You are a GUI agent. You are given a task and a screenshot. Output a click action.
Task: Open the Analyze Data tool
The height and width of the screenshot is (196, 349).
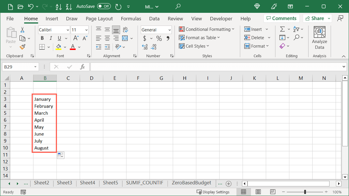[319, 38]
